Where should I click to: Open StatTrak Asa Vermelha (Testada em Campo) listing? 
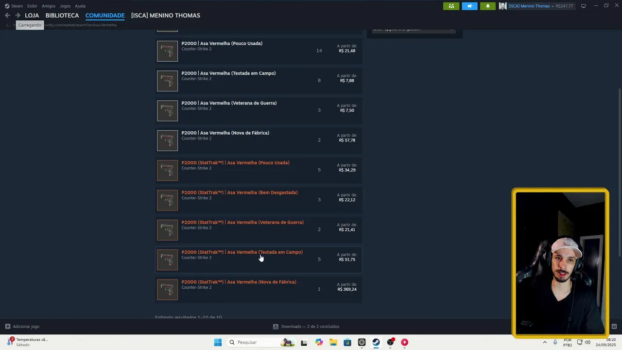point(259,260)
